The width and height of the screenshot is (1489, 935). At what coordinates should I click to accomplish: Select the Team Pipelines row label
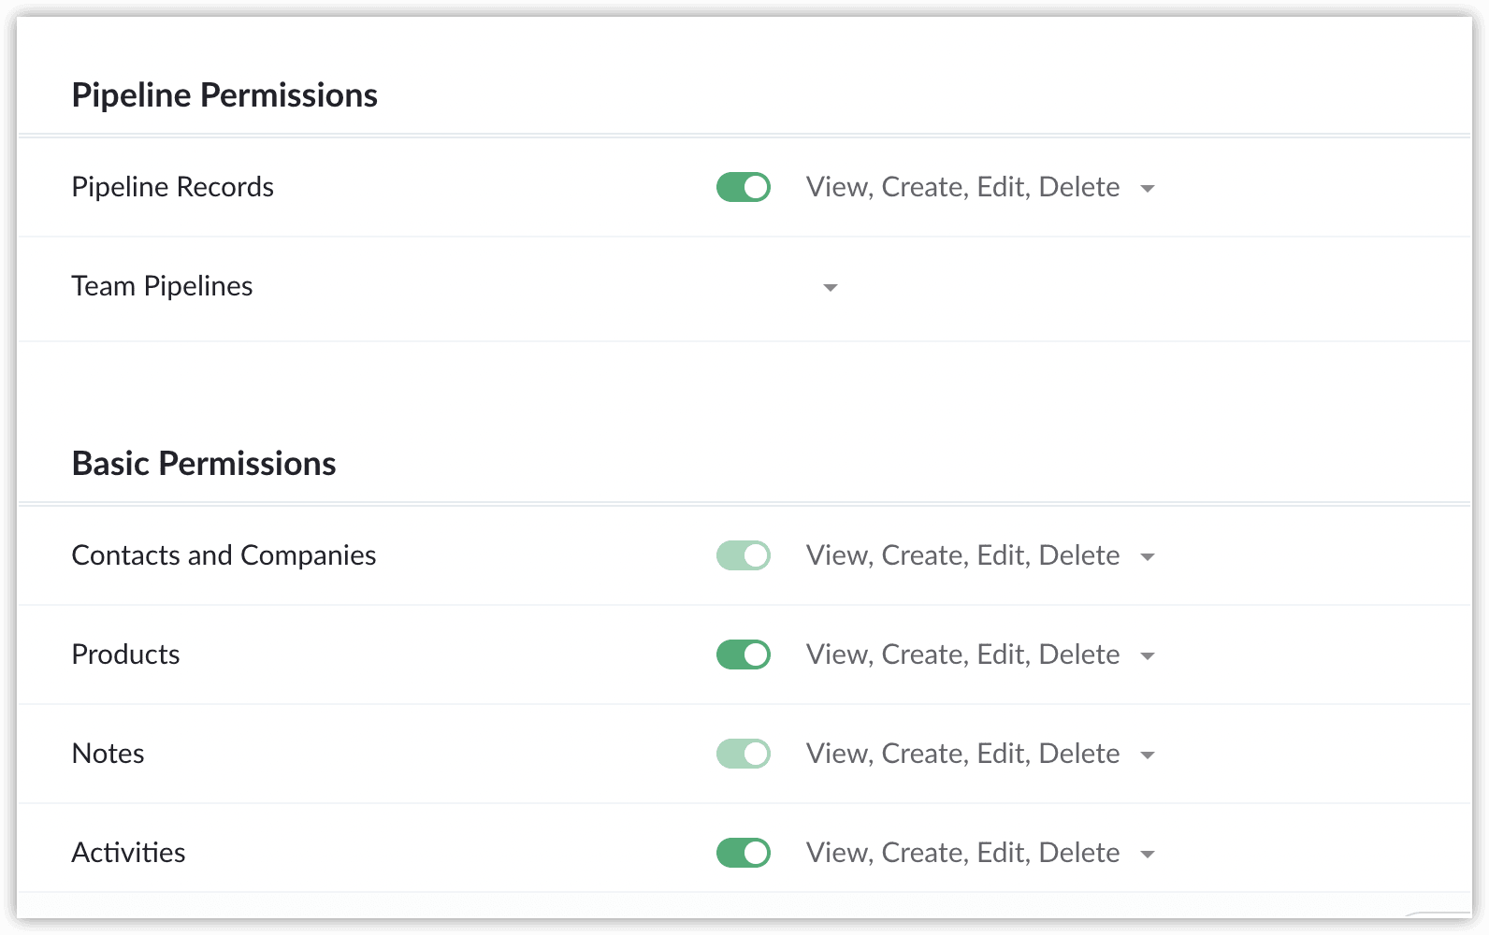point(162,286)
